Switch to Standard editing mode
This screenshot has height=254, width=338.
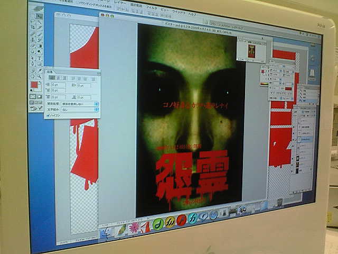point(33,96)
